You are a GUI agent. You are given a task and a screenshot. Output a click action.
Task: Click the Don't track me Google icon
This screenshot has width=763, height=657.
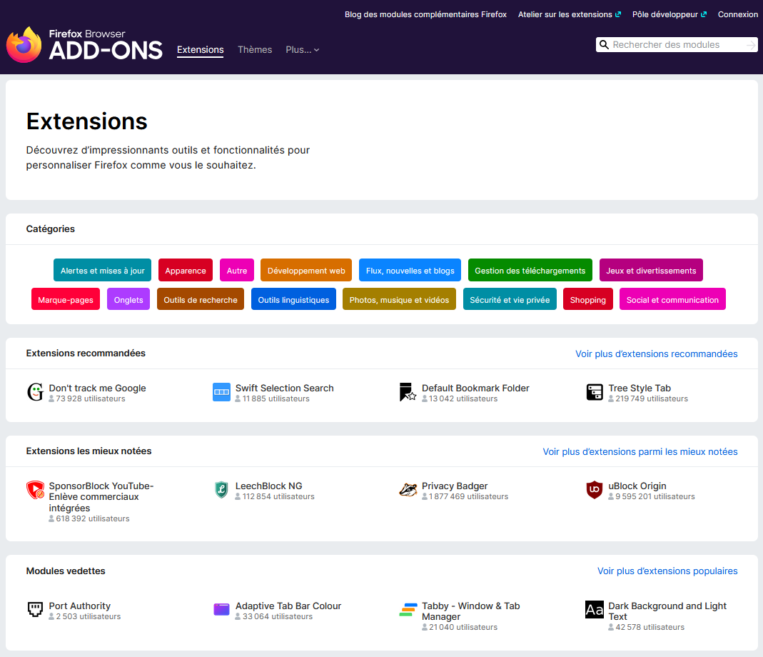pyautogui.click(x=35, y=392)
